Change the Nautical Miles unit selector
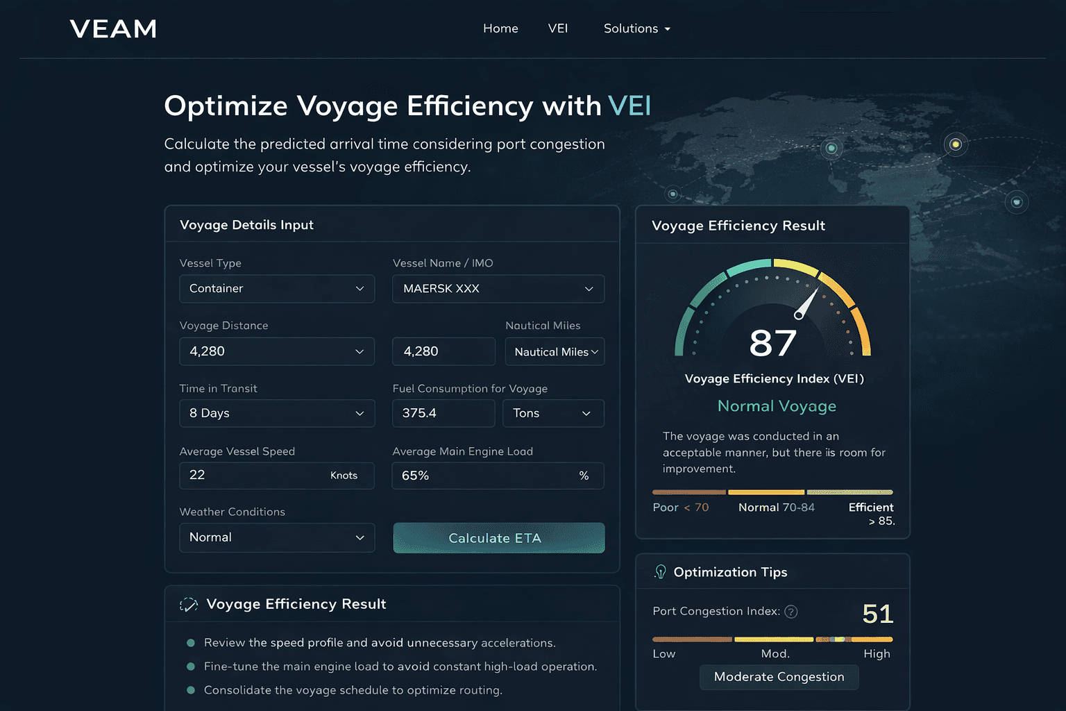This screenshot has height=711, width=1066. pos(555,352)
